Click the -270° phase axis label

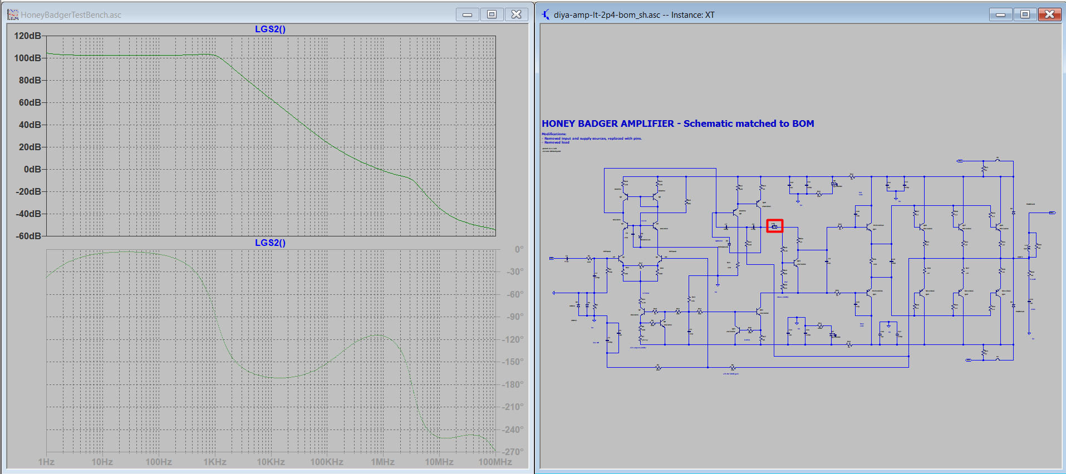513,452
